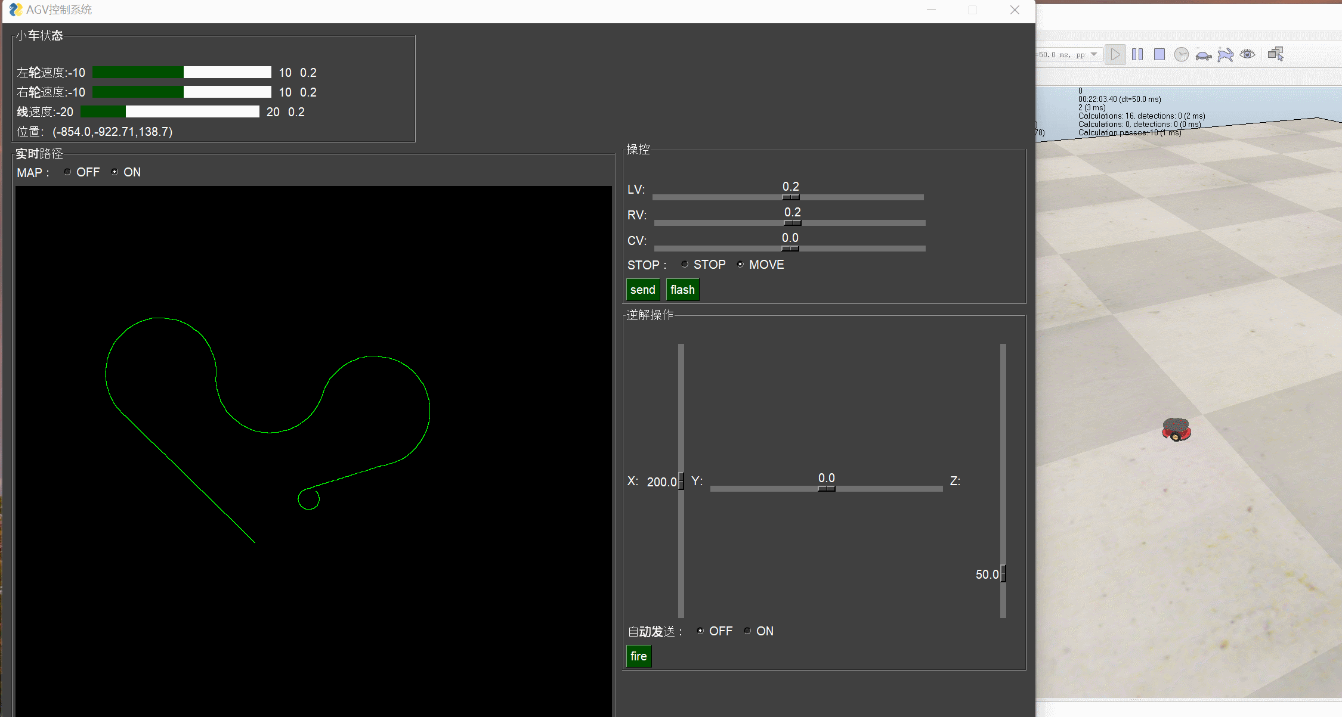Click the LV slider handle
The width and height of the screenshot is (1342, 717).
790,197
